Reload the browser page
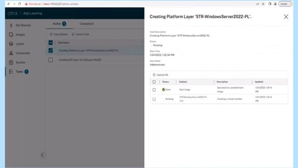298x168 pixels. (20, 4)
